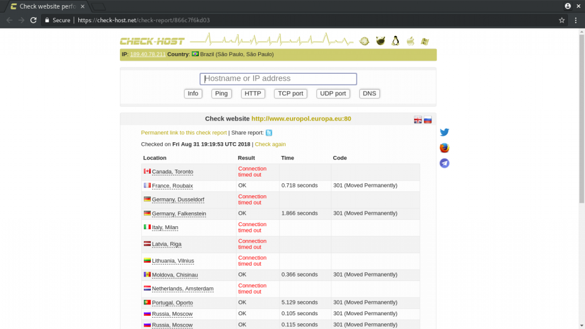The height and width of the screenshot is (329, 585).
Task: Switch language using the UK flag
Action: (x=418, y=120)
